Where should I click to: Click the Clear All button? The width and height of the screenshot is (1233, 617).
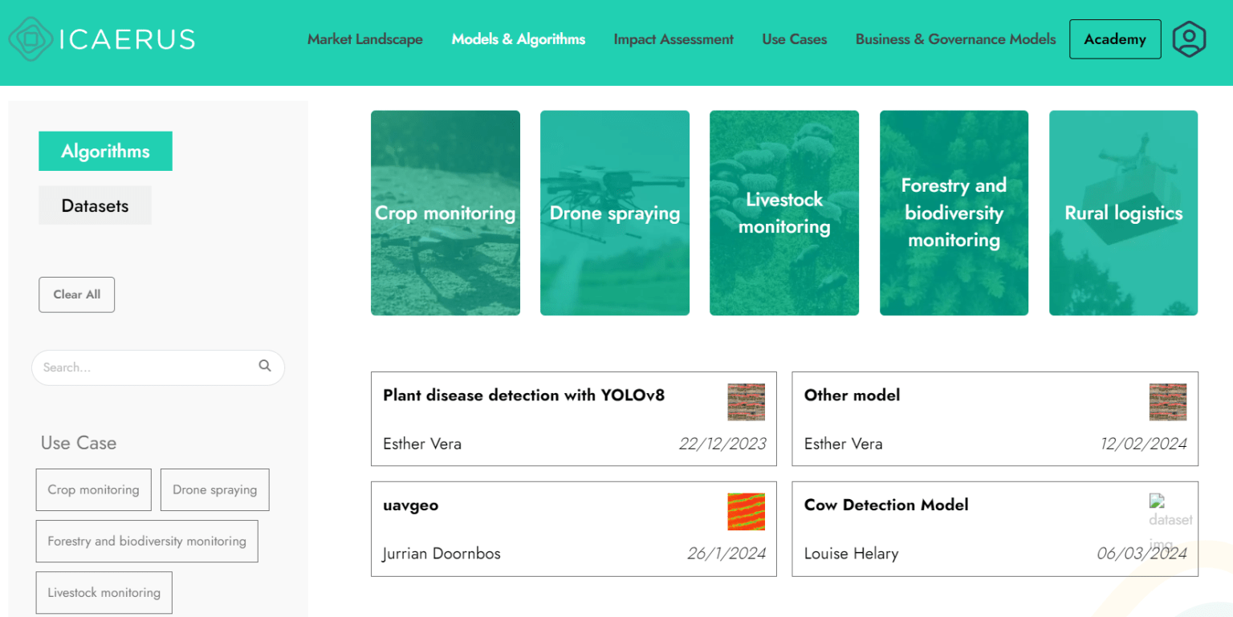coord(77,294)
